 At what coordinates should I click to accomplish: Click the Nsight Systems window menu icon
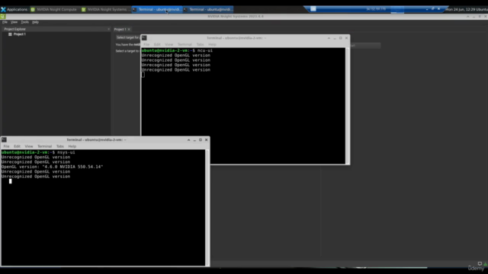point(3,16)
